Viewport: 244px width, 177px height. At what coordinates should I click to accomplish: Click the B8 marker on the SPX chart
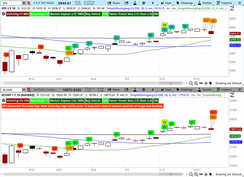pos(165,25)
